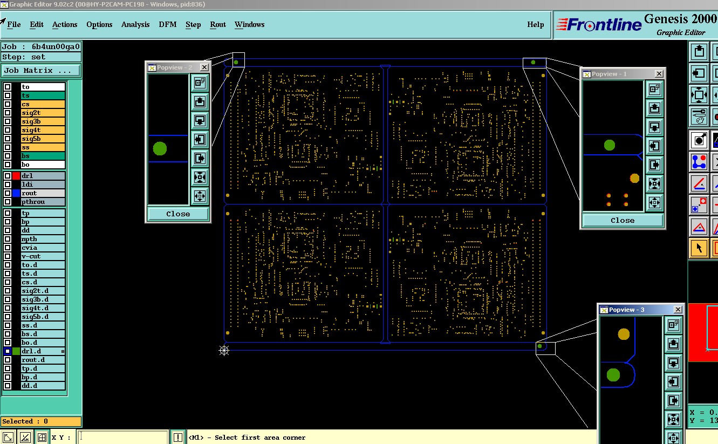Click pan-up icon in main right toolbar
This screenshot has width=718, height=444.
click(x=699, y=52)
